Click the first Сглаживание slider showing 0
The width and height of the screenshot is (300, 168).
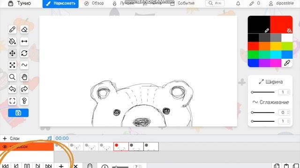(x=262, y=112)
